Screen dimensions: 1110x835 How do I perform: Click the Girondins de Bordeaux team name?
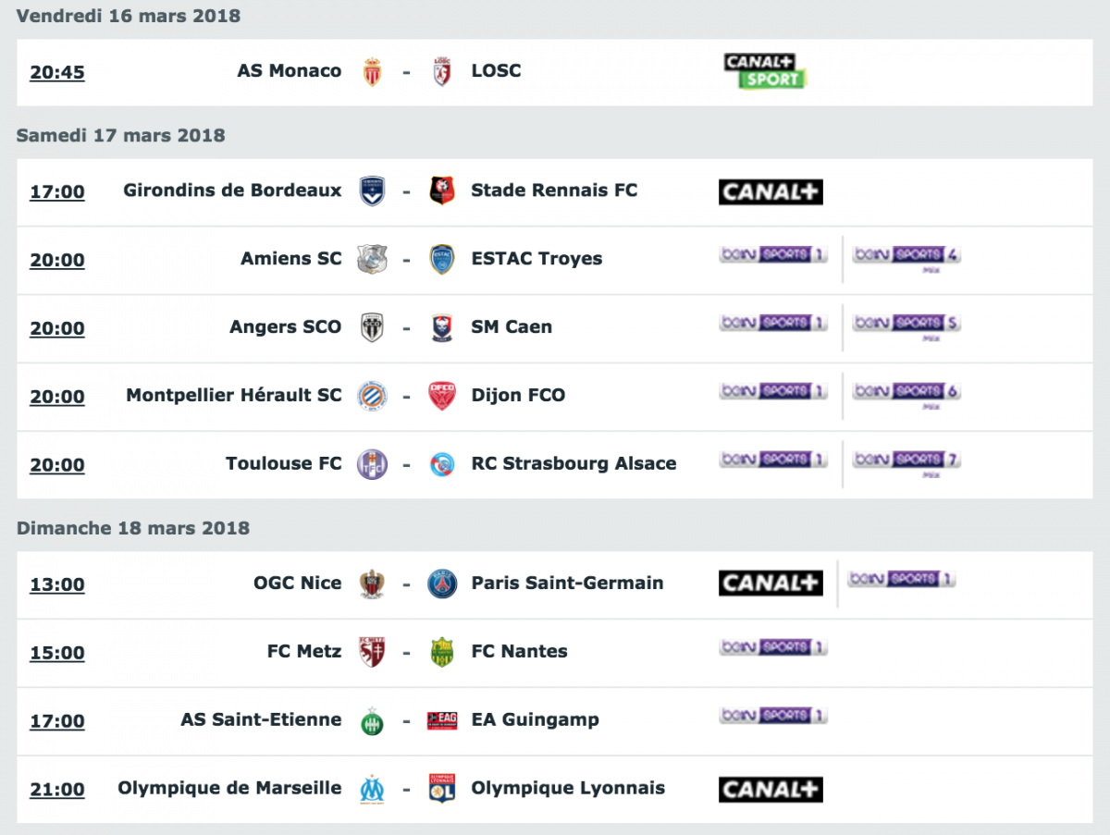232,190
